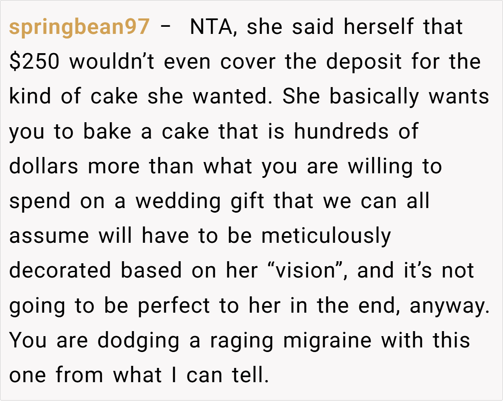Viewport: 503px width, 401px height.
Task: Click the word "meticulously" in the comment
Action: click(326, 236)
